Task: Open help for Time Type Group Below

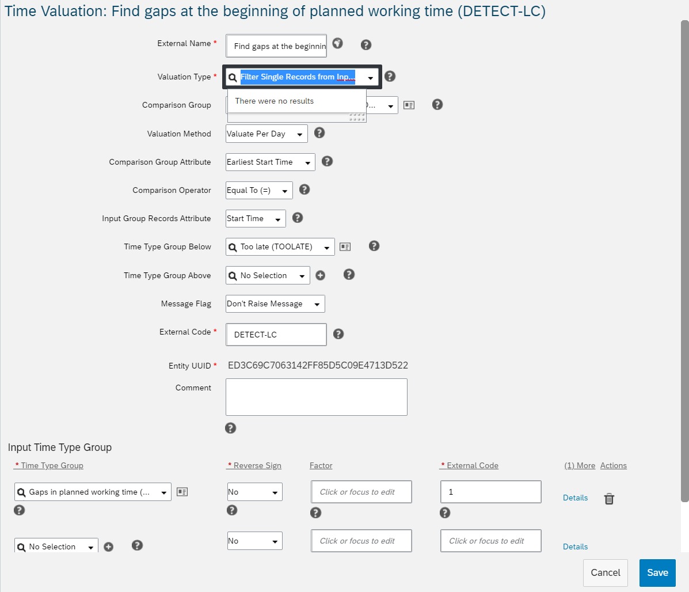Action: pos(374,246)
